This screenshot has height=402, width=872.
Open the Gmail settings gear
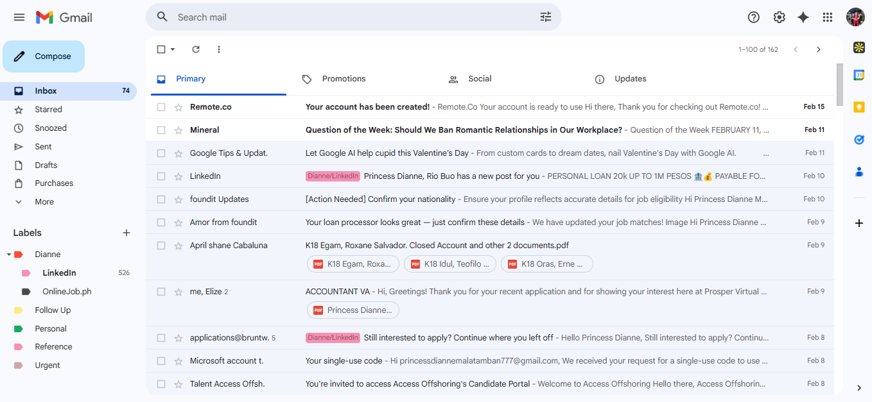click(779, 17)
